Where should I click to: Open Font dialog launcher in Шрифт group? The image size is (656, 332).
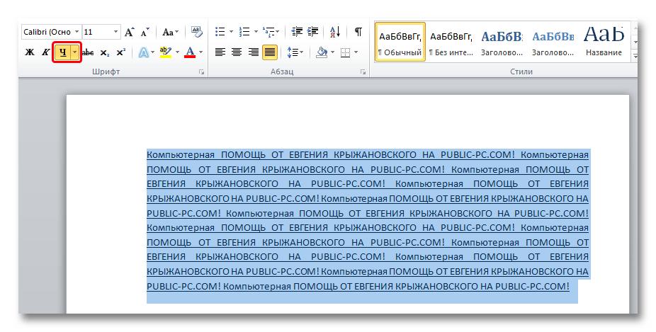[202, 72]
